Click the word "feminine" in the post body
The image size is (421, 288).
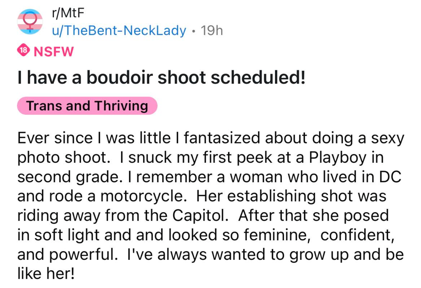pos(276,235)
